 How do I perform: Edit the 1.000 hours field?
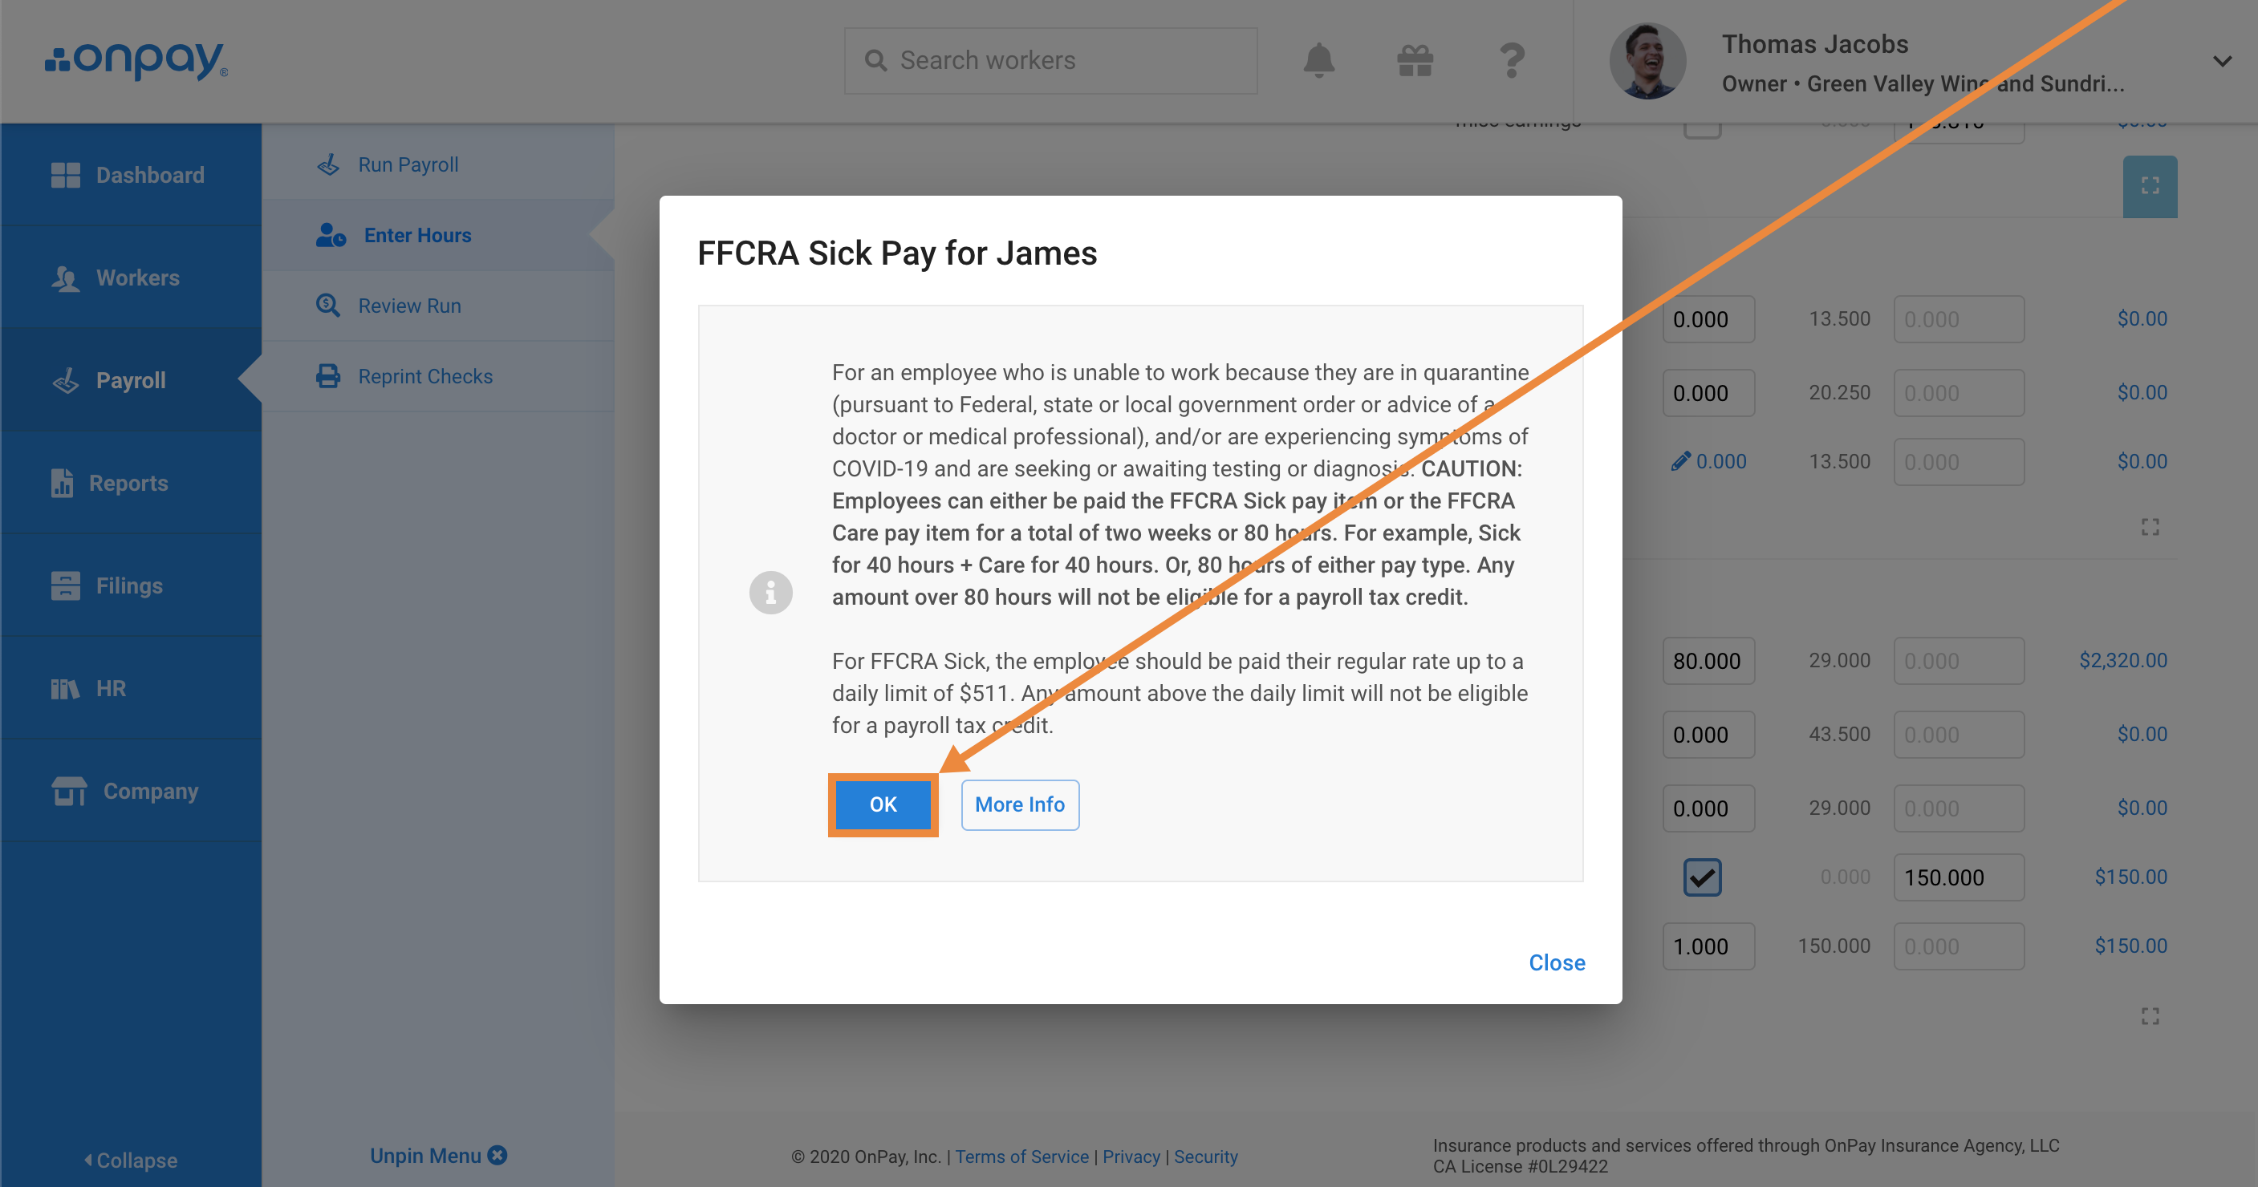pyautogui.click(x=1708, y=946)
